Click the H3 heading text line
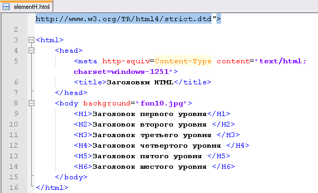Image resolution: width=318 pixels, height=193 pixels. point(157,135)
